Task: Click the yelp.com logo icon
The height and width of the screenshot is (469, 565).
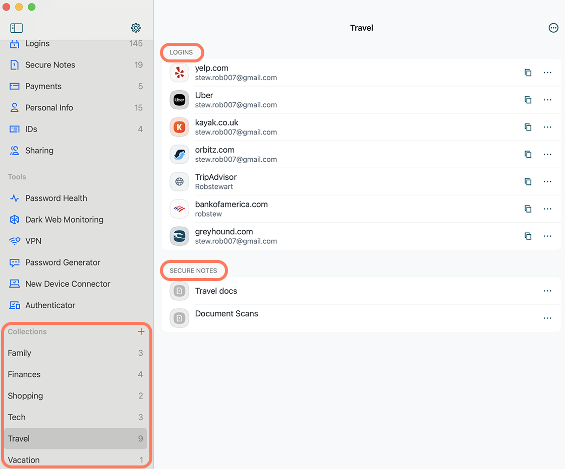Action: (x=179, y=73)
